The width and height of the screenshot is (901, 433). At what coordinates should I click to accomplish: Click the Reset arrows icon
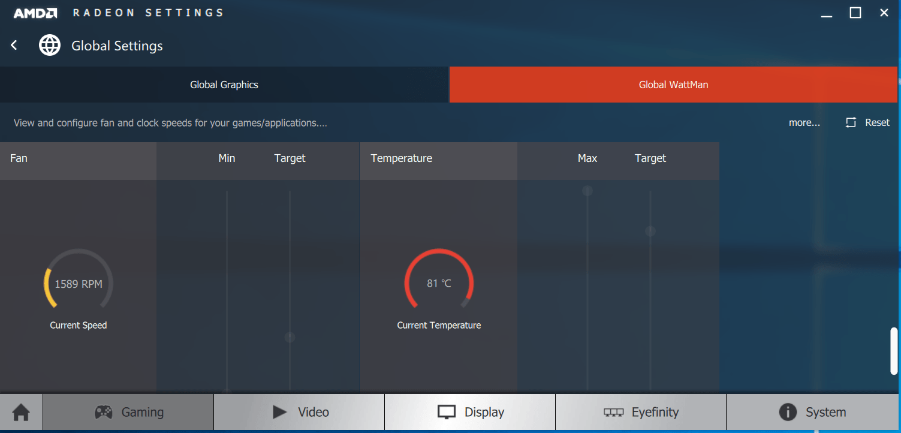(x=851, y=122)
